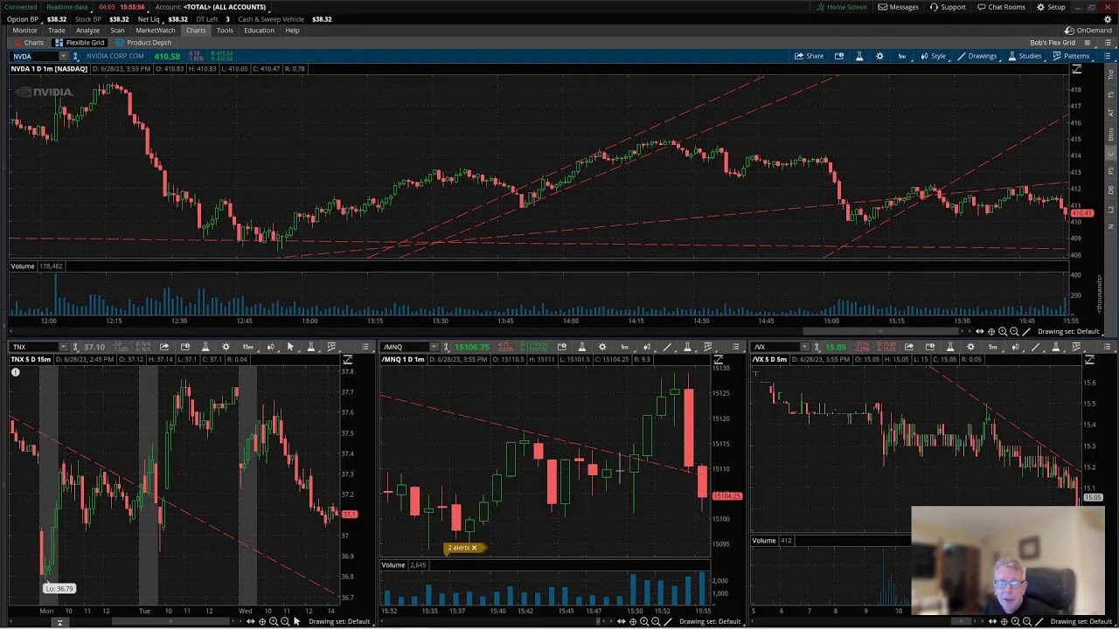Open NVDA chart toolbar list menu
Viewport: 1119px width, 629px height.
pyautogui.click(x=1107, y=56)
